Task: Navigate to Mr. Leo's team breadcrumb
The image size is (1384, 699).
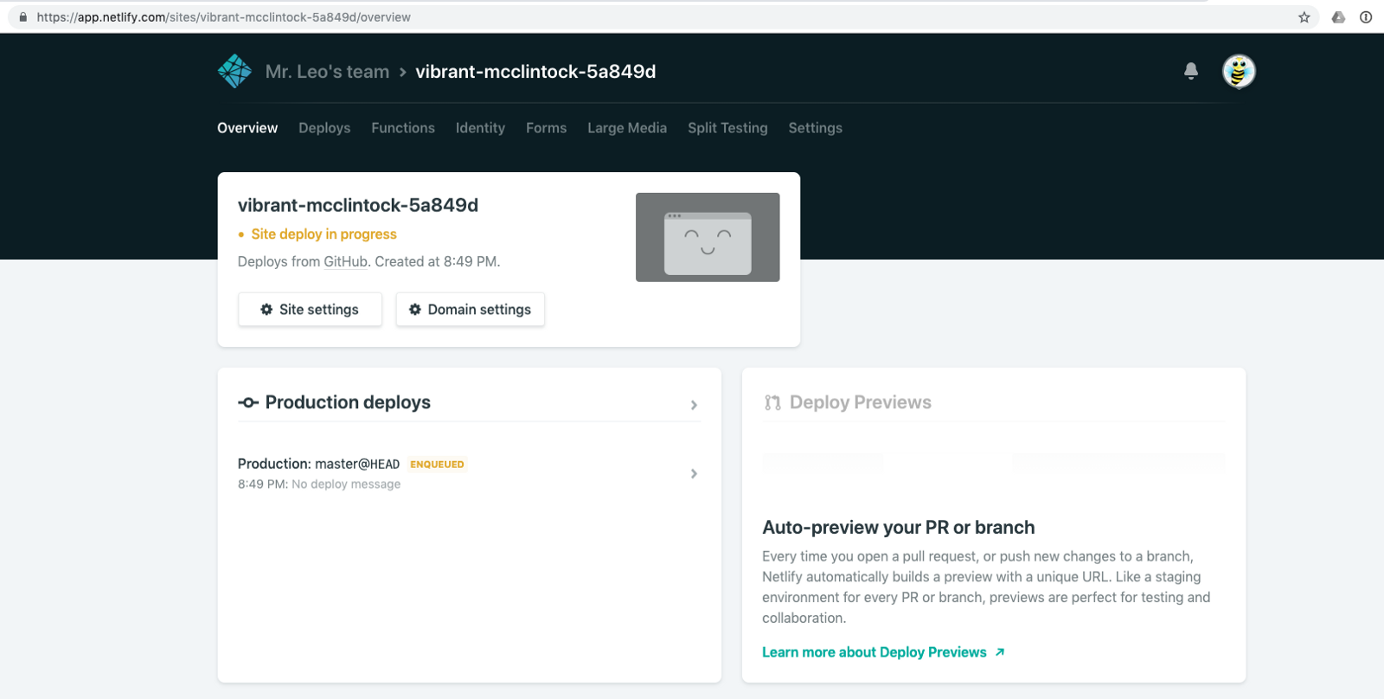Action: pyautogui.click(x=327, y=72)
